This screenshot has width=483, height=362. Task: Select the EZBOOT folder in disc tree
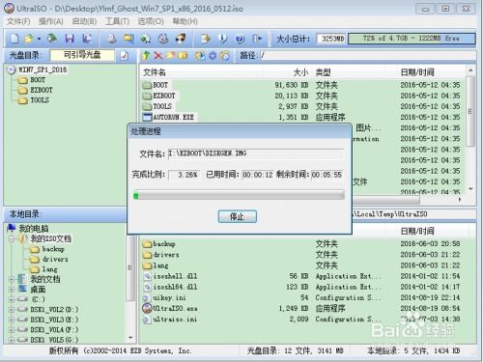pos(42,90)
